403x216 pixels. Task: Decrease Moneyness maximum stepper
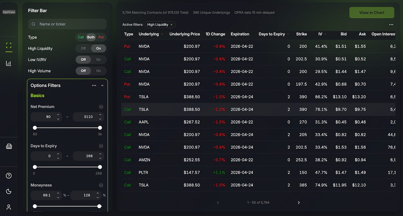(98, 197)
